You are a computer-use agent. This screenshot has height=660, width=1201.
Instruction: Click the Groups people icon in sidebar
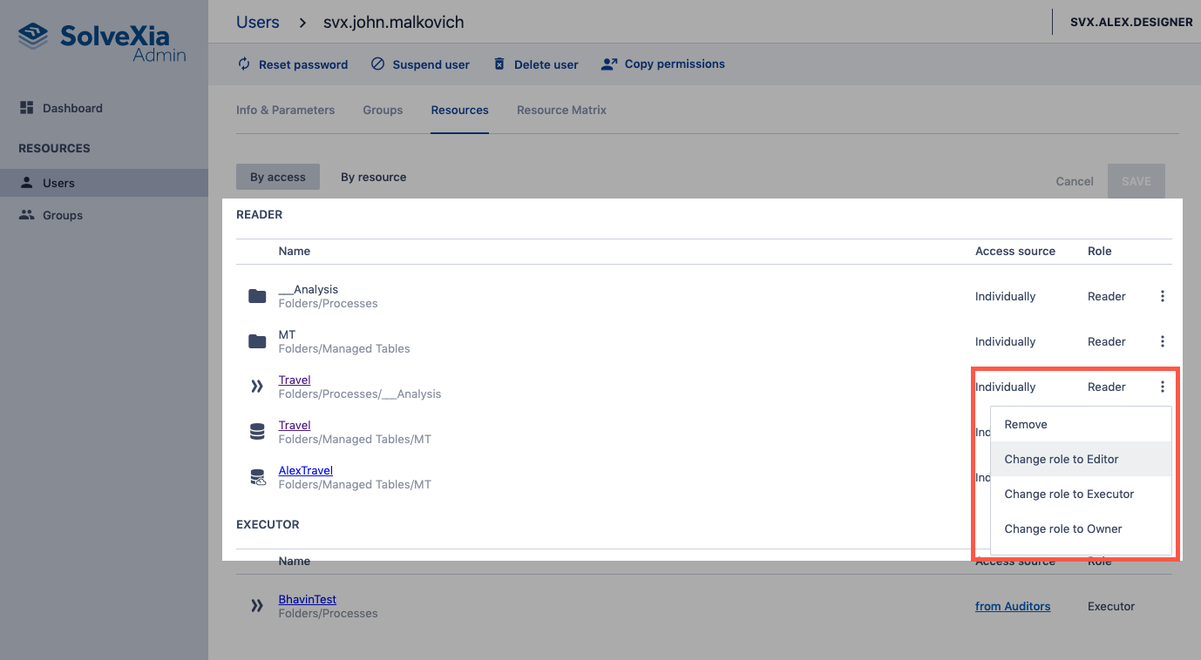coord(26,215)
